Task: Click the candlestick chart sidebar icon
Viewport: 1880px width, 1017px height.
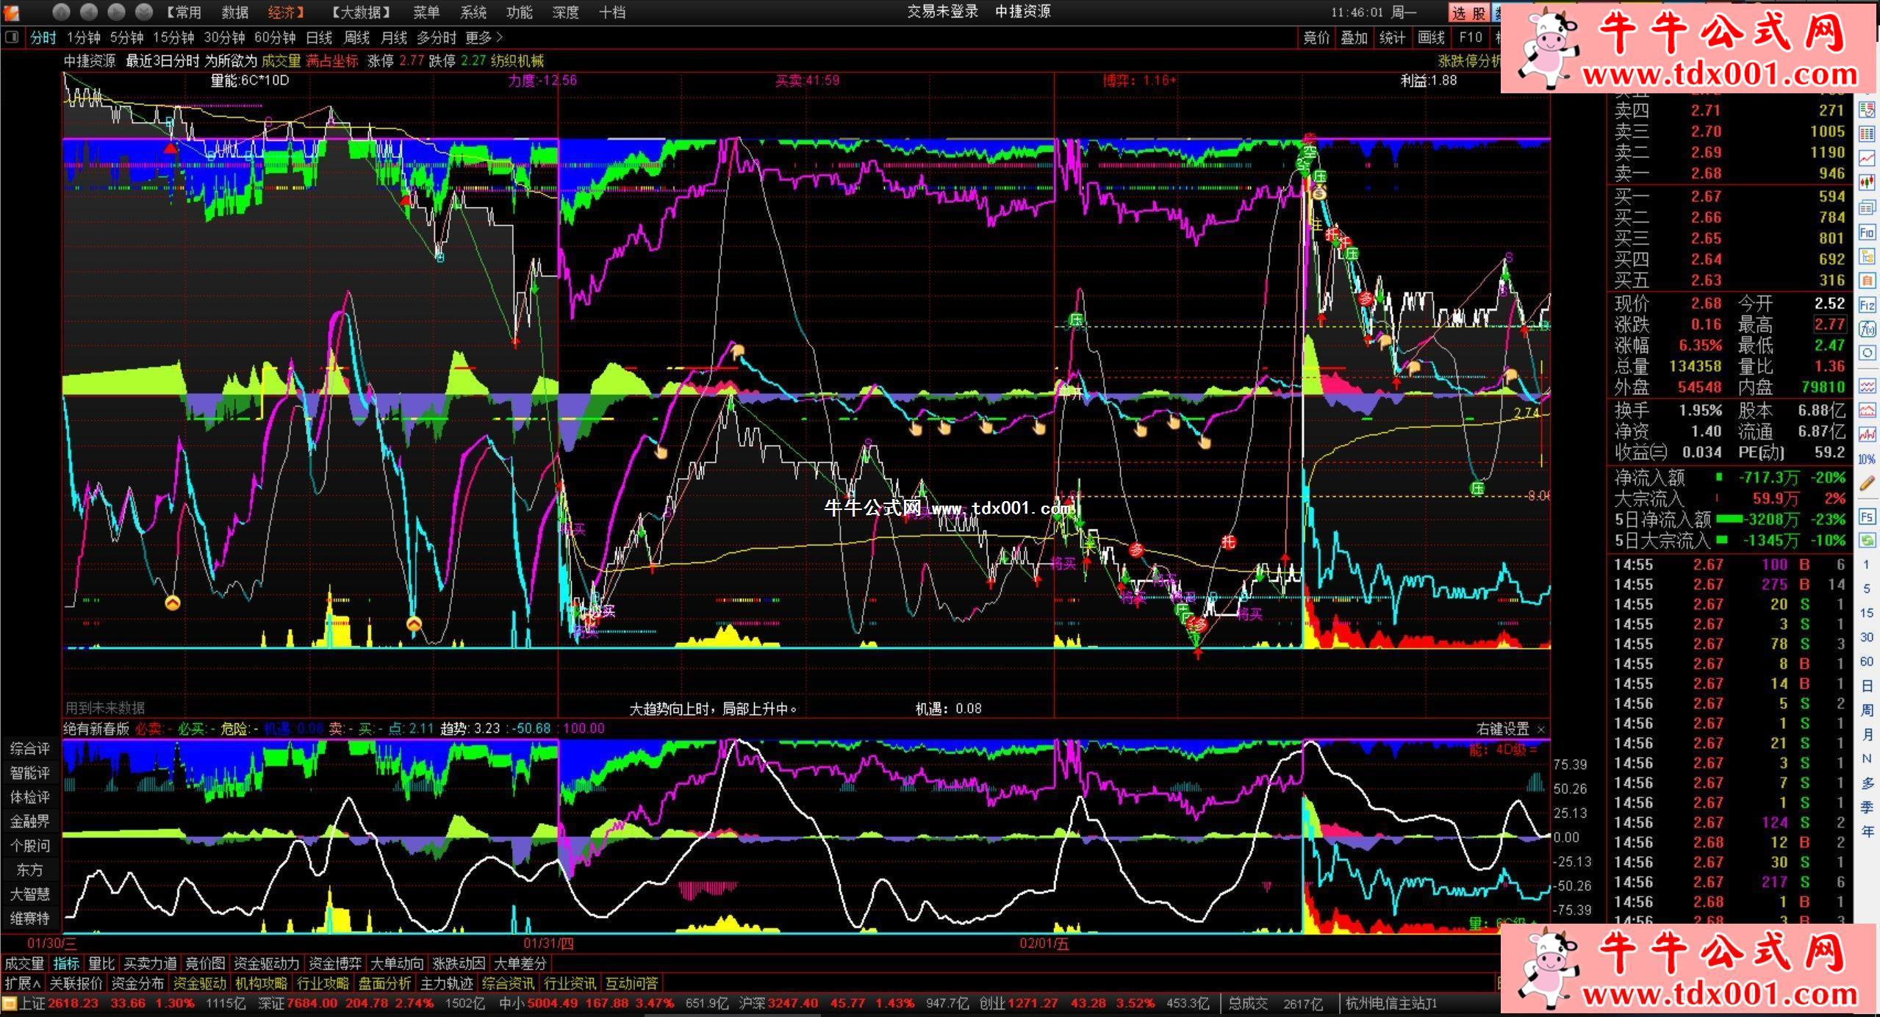Action: point(1868,182)
